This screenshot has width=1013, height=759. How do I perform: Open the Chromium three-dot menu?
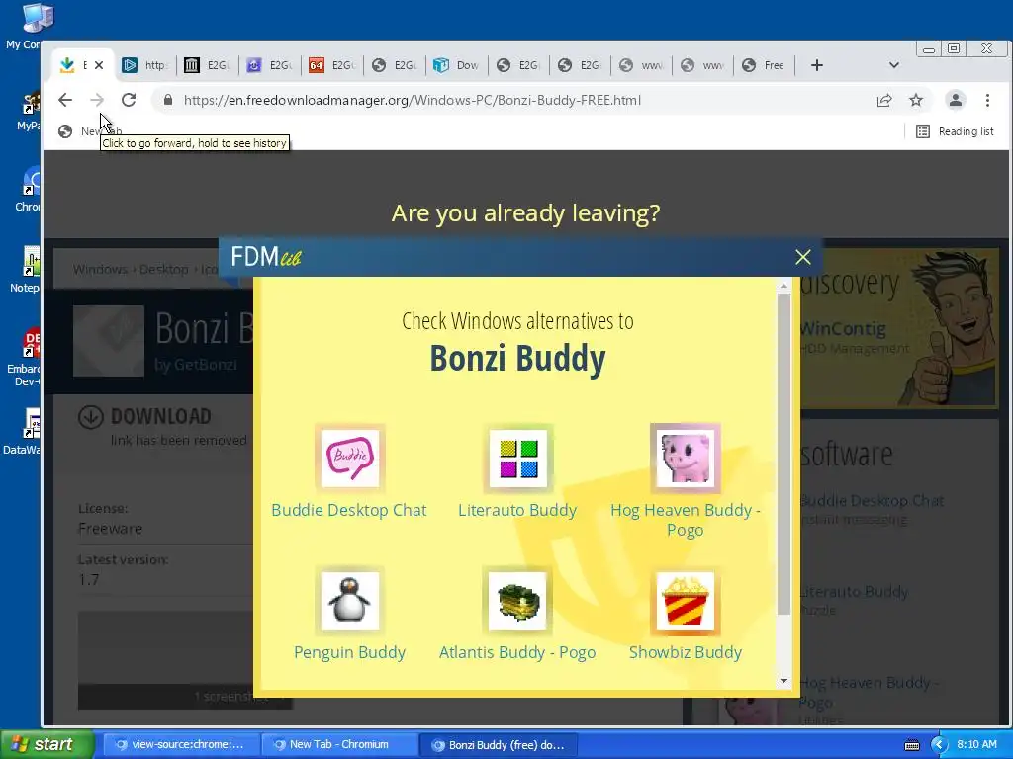[x=987, y=100]
